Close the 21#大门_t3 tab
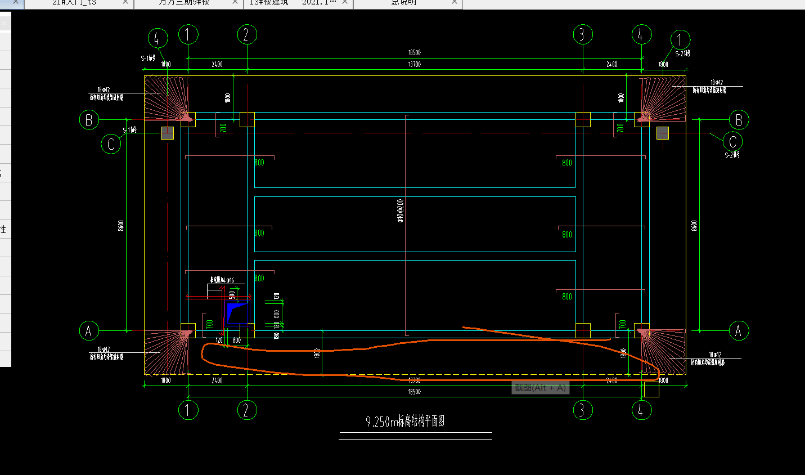Image resolution: width=805 pixels, height=475 pixels. coord(125,2)
